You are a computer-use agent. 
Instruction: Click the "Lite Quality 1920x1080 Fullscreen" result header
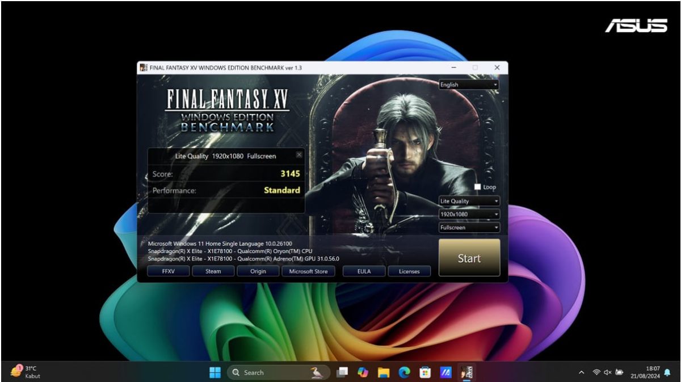pos(227,156)
